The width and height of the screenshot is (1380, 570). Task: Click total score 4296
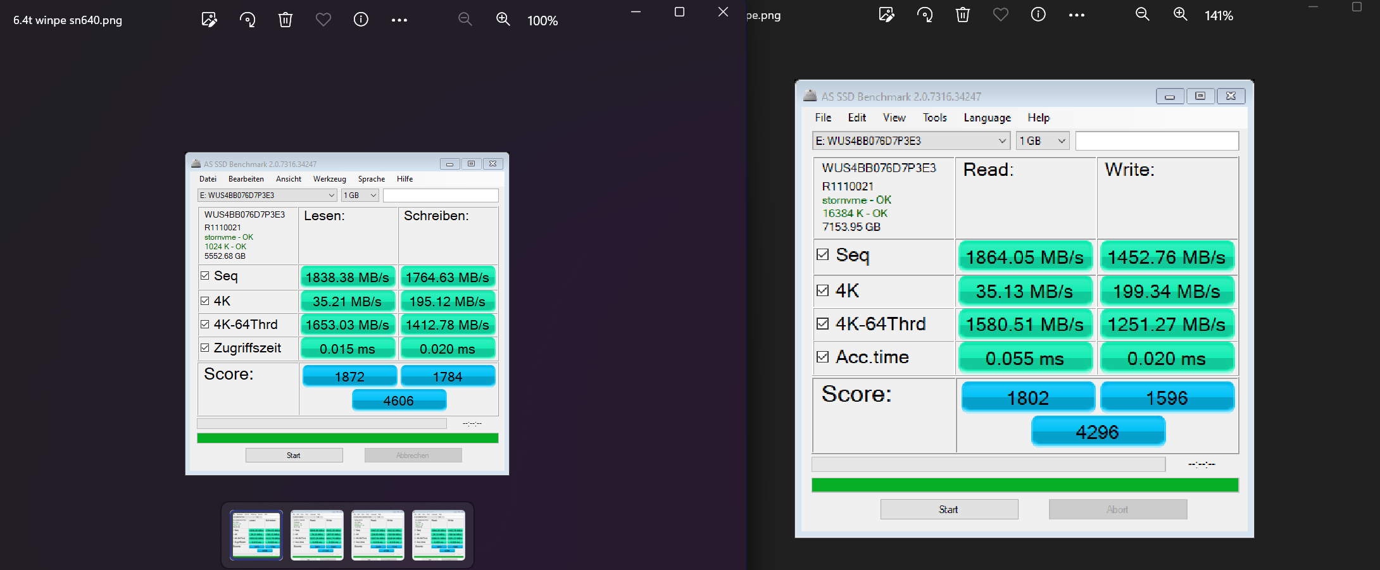1098,431
